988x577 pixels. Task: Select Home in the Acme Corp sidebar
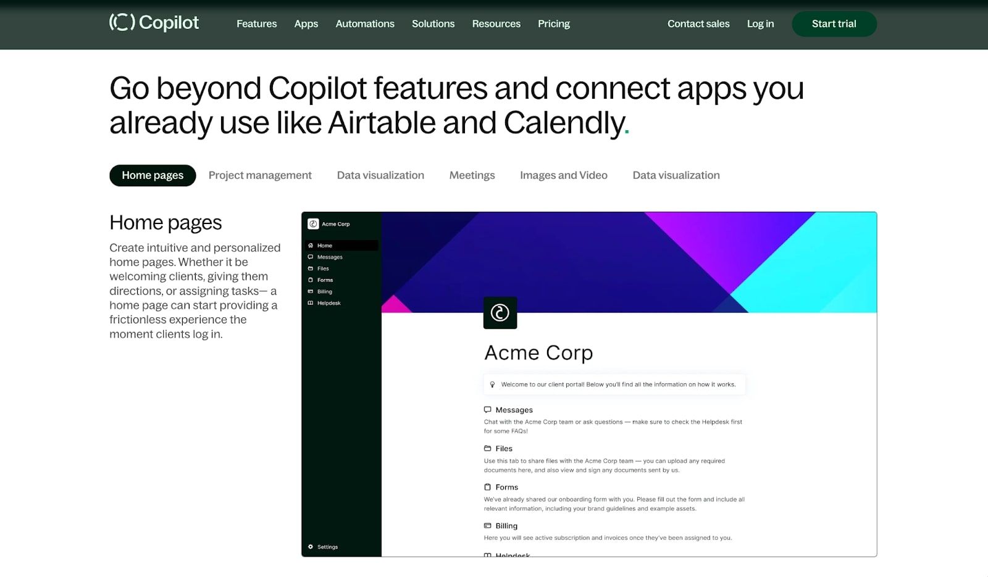(x=324, y=245)
